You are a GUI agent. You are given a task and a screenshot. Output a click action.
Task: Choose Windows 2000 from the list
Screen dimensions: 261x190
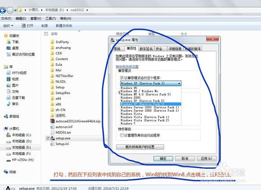[151, 97]
